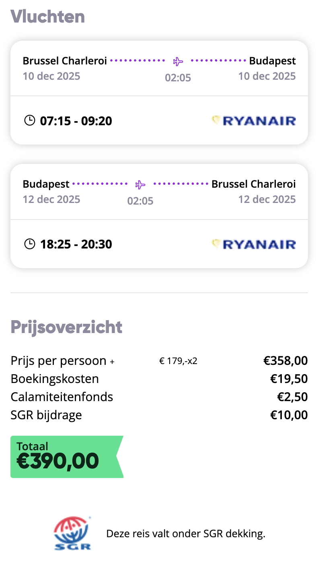Expand details for the 02:05 return duration

pyautogui.click(x=140, y=201)
